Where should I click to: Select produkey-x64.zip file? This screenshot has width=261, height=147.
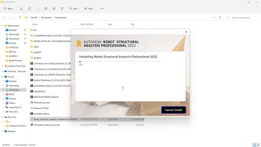click(42, 114)
